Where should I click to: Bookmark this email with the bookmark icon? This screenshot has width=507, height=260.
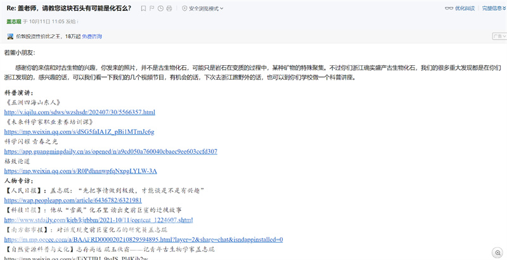pyautogui.click(x=143, y=9)
